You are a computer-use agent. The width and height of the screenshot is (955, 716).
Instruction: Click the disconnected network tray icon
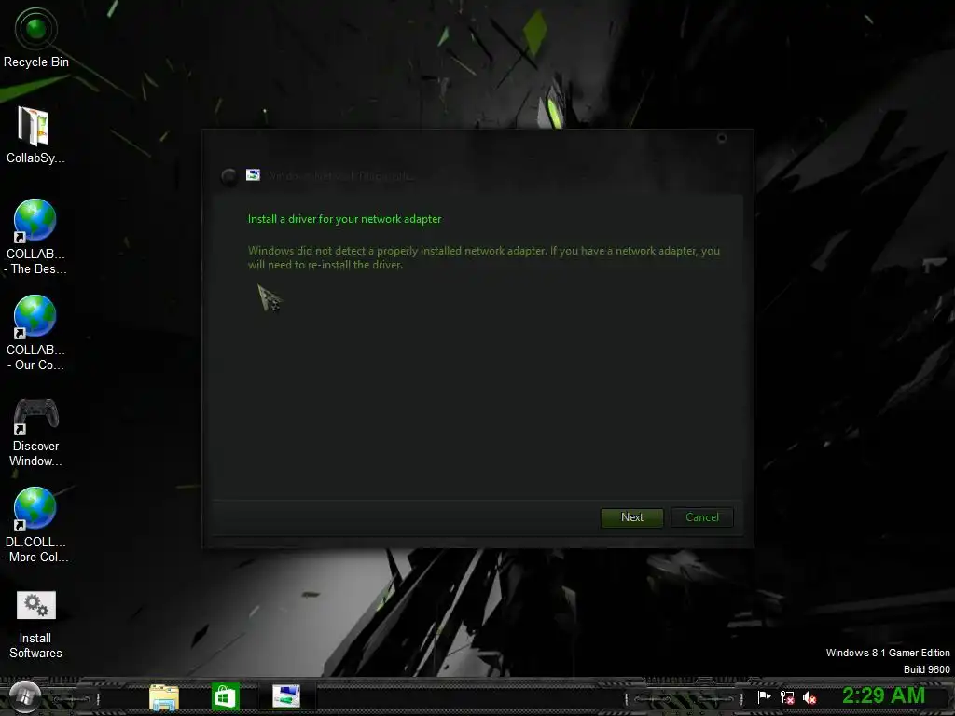click(x=787, y=697)
